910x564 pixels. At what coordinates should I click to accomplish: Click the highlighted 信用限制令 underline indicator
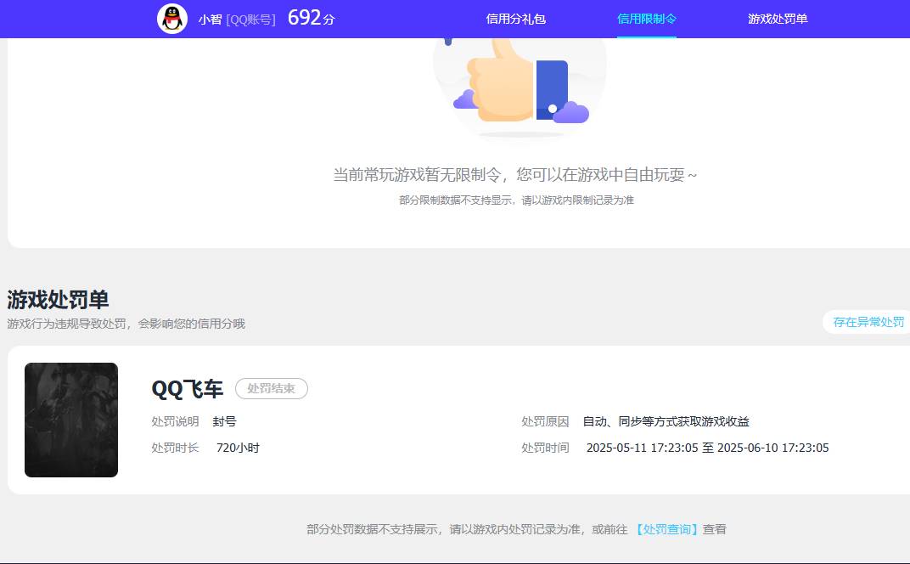click(647, 36)
